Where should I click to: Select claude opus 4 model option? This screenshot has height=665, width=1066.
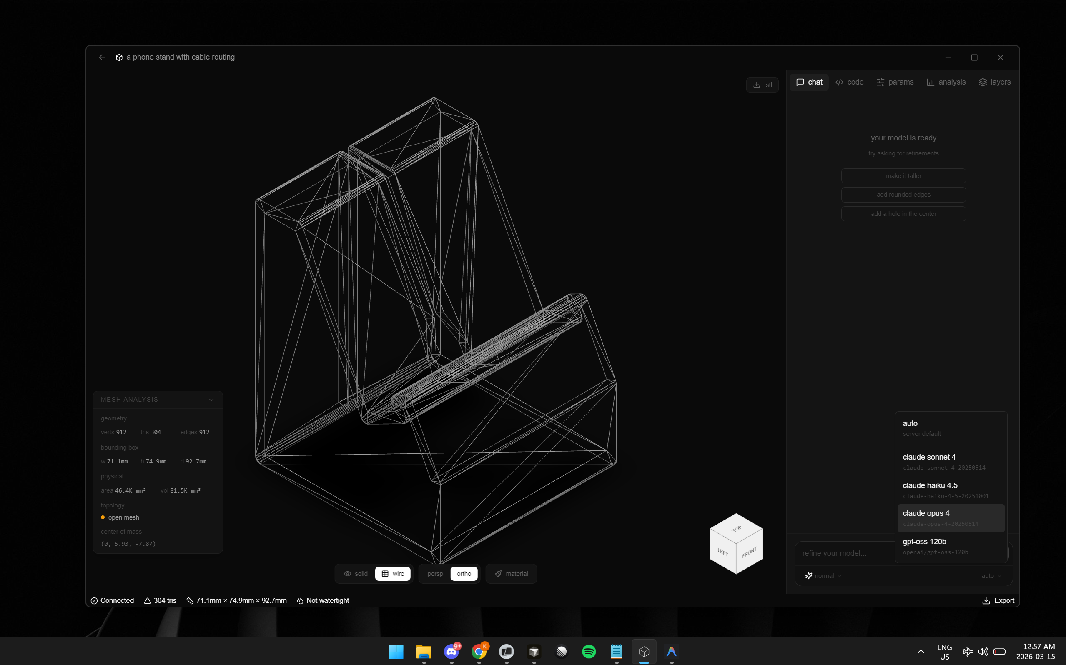(950, 518)
